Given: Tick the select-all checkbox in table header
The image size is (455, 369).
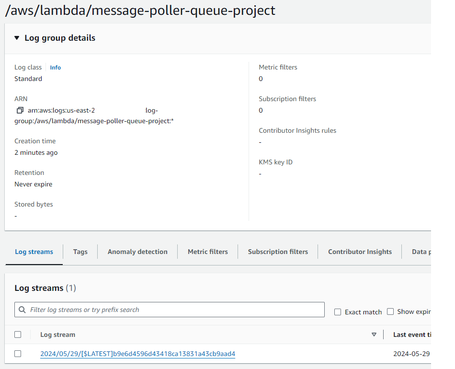Looking at the screenshot, I should tap(18, 334).
